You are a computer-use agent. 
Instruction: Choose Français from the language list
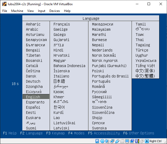tap(62, 24)
